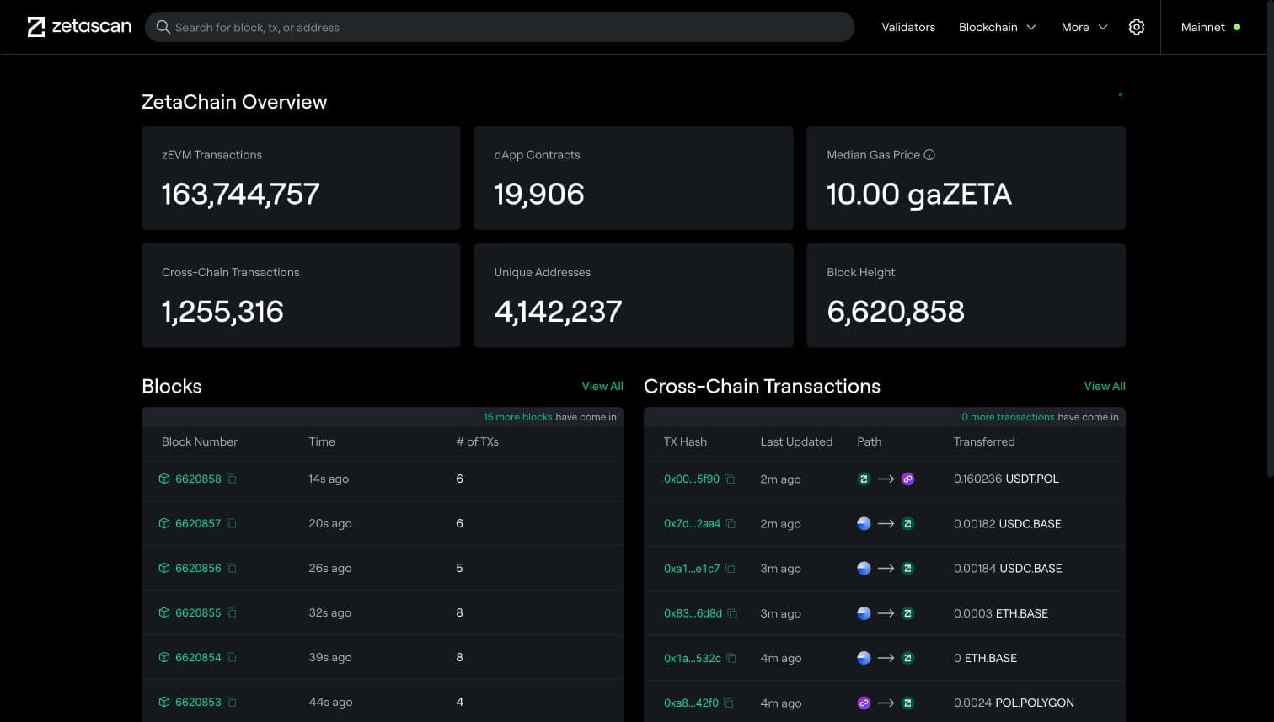Click transferred amount 0.0003 ETH.BASE
The image size is (1274, 722).
click(x=1001, y=613)
